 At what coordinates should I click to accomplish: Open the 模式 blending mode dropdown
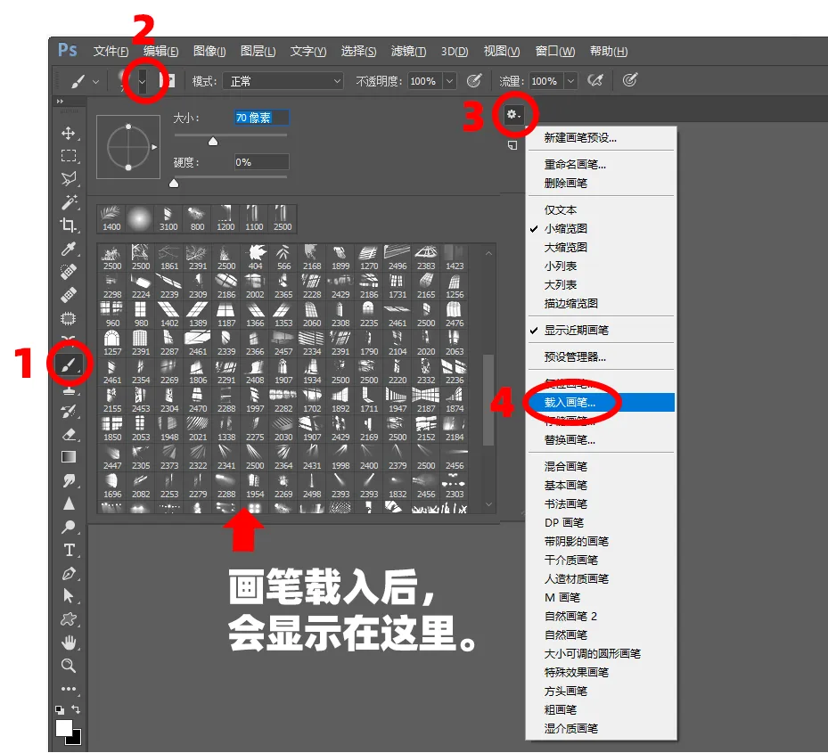[x=283, y=80]
